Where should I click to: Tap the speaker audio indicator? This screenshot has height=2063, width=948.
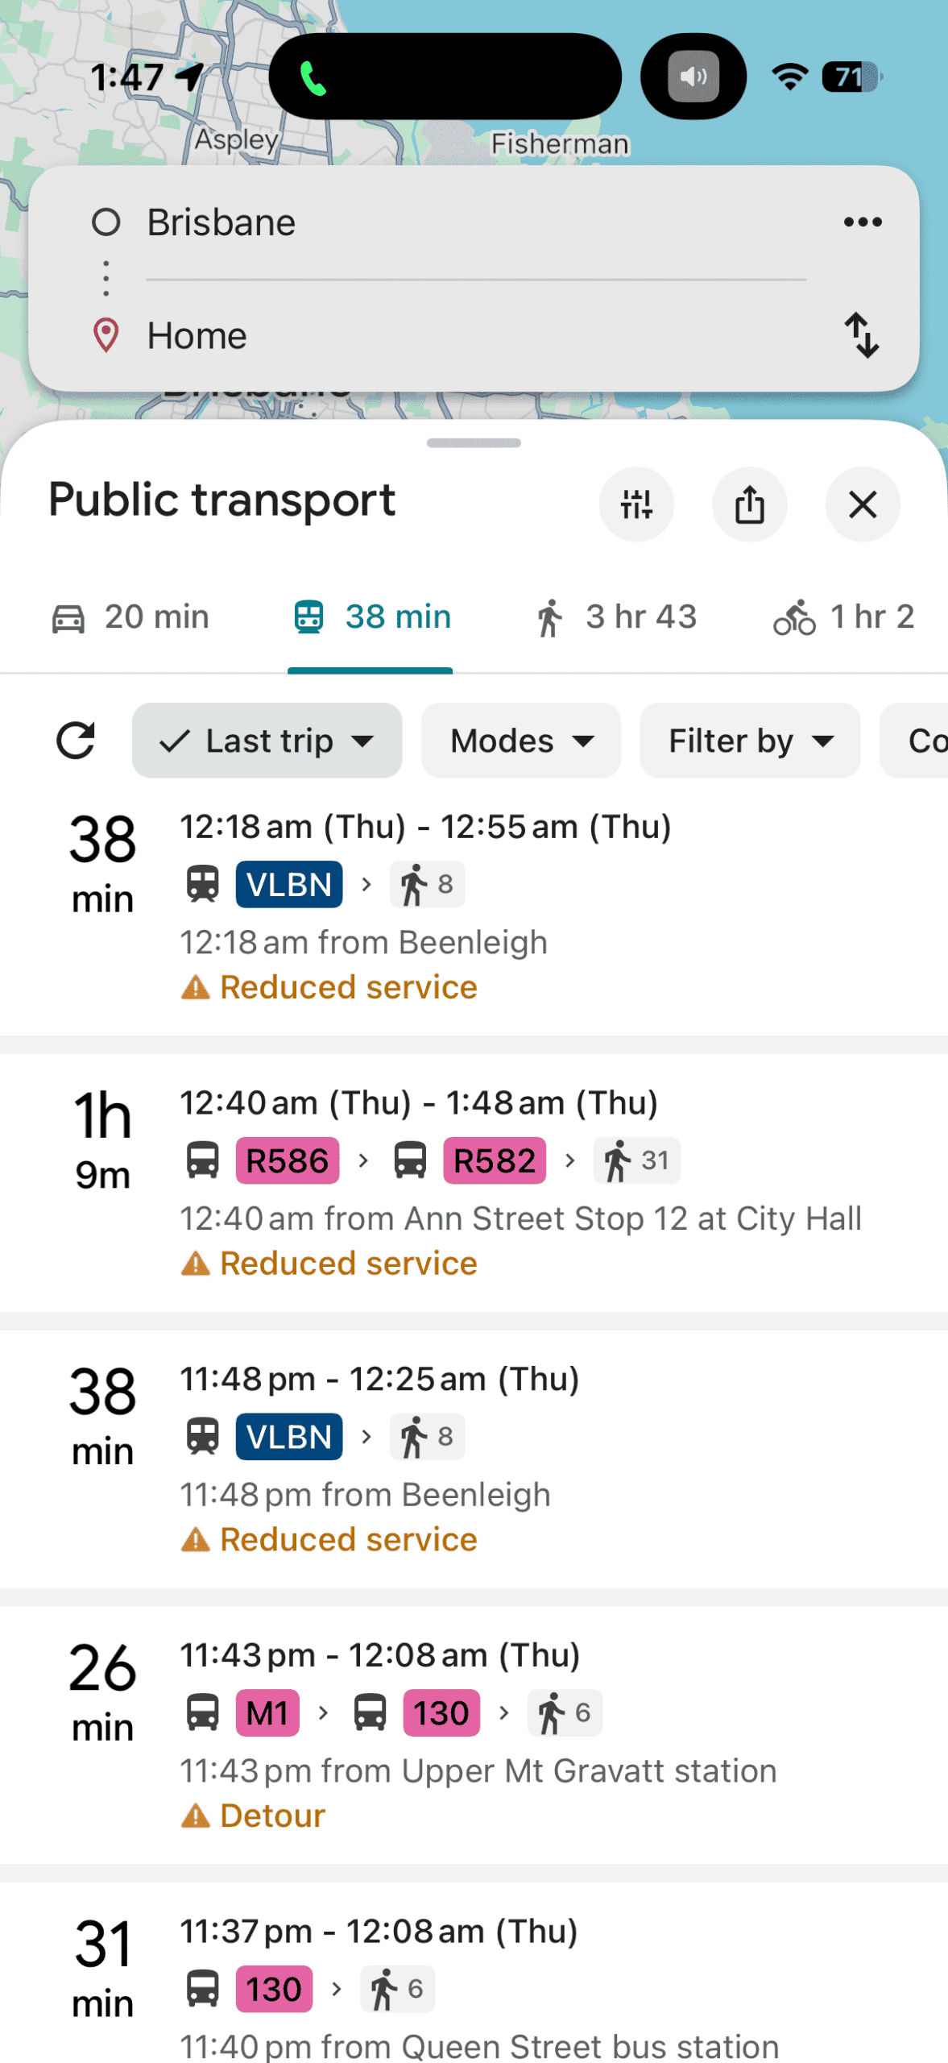(693, 77)
